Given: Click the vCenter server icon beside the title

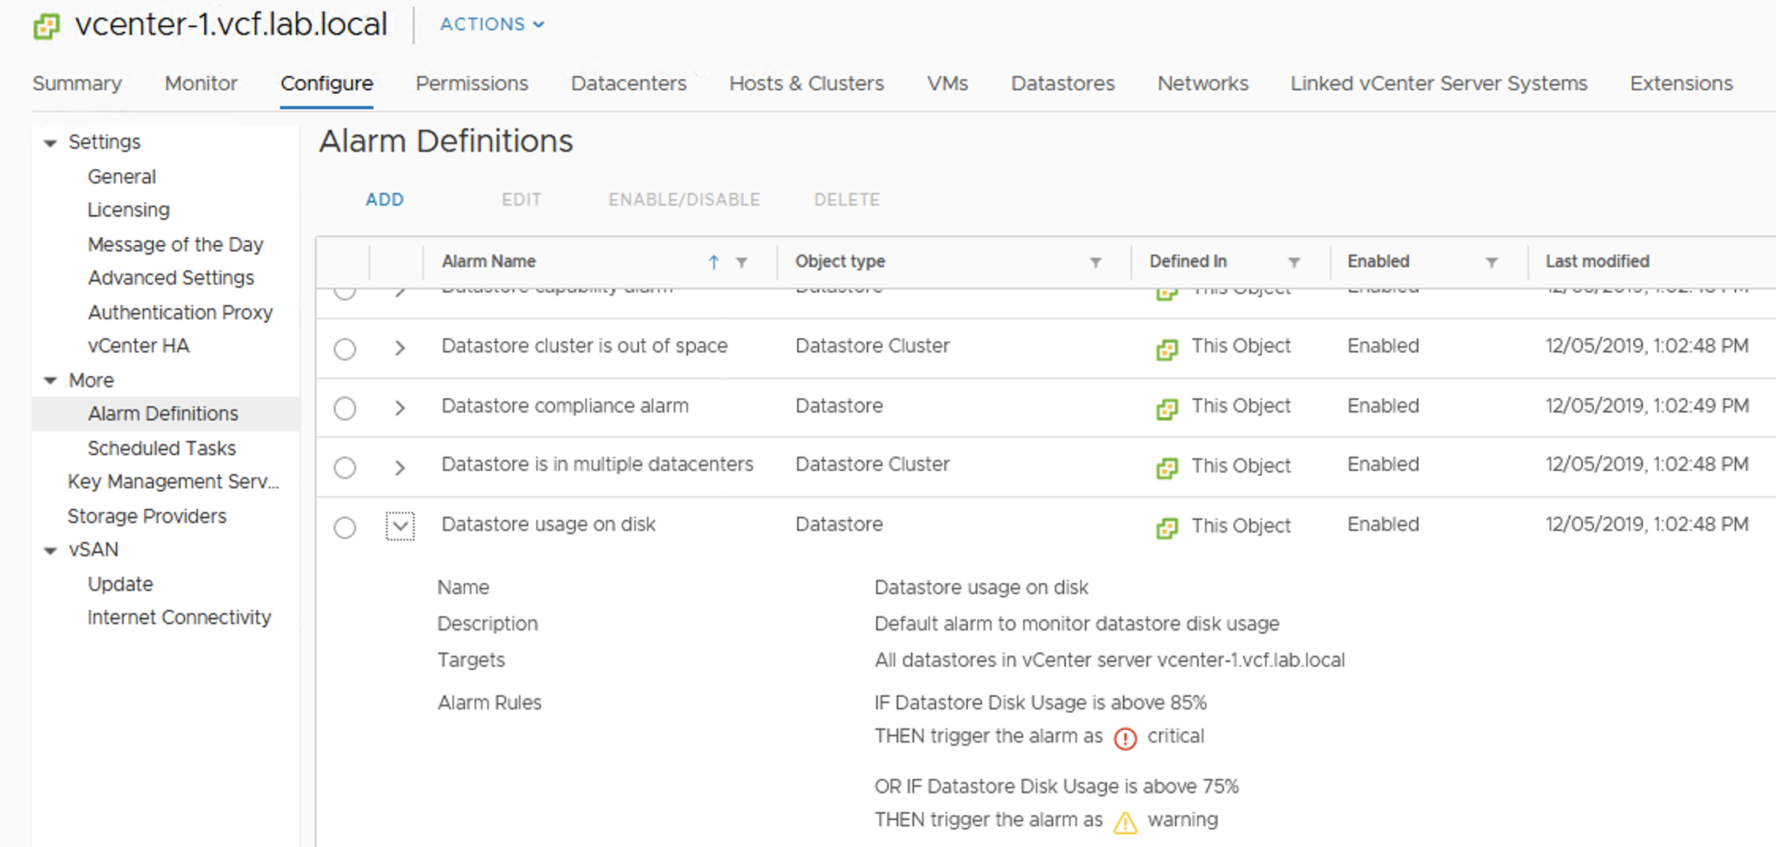Looking at the screenshot, I should (x=46, y=26).
